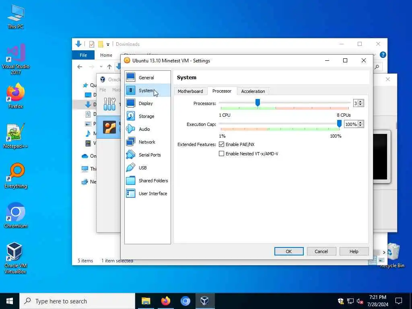Click Everything search desktop shortcut

point(16,176)
